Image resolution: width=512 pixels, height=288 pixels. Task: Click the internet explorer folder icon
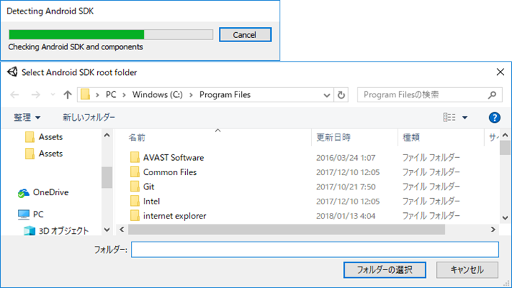click(134, 216)
